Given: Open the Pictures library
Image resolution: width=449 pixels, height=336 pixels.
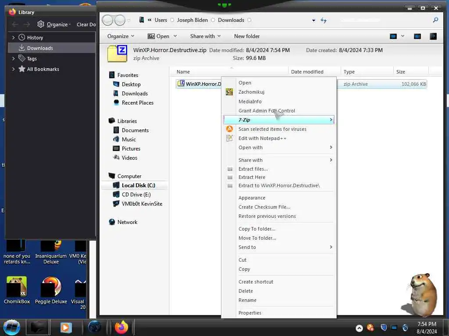Looking at the screenshot, I should click(131, 149).
